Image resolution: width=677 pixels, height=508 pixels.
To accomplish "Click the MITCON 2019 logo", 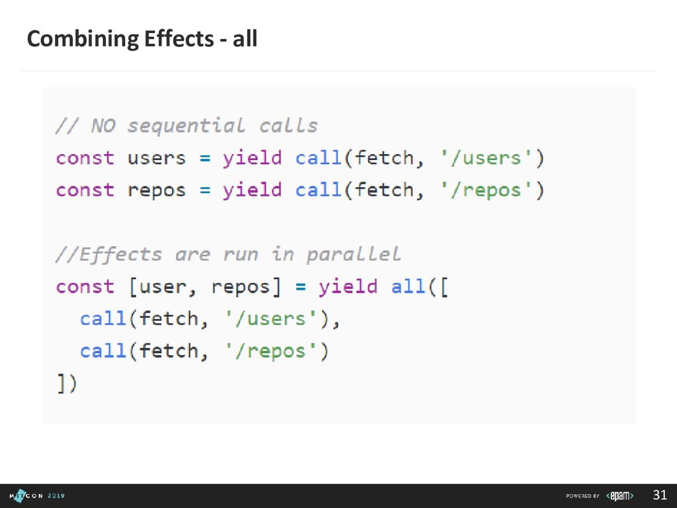I will 37,495.
